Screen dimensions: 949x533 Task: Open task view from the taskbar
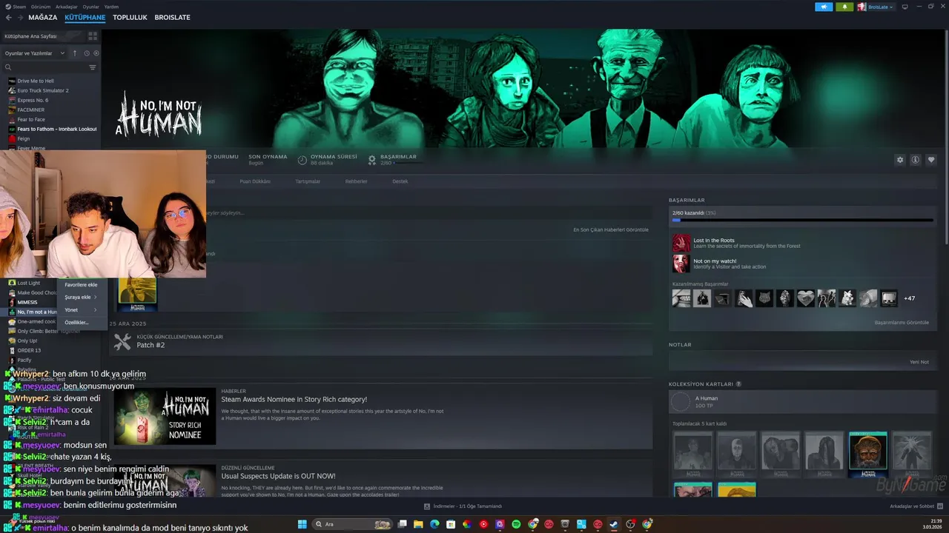click(x=402, y=524)
